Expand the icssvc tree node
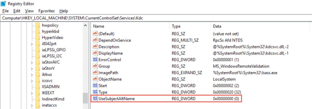Screen dimensions: 312x109 point(31,81)
